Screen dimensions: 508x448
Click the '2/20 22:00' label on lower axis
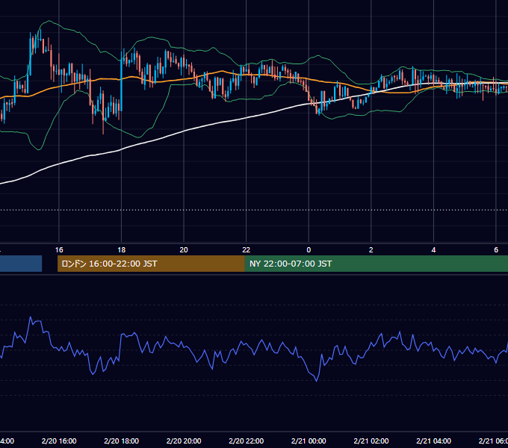click(x=247, y=441)
